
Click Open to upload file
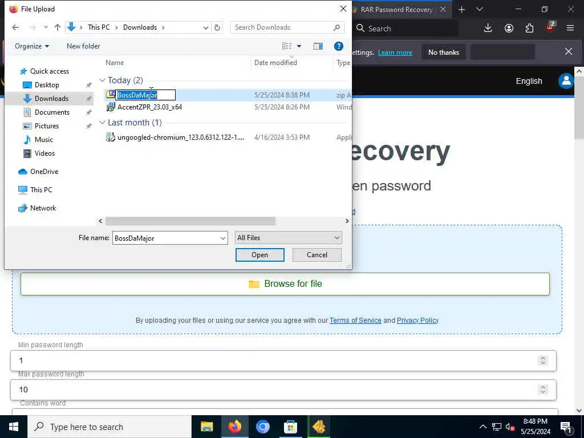click(259, 255)
